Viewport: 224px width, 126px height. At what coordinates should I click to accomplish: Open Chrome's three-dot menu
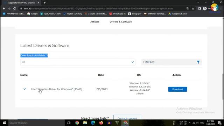[x=221, y=8]
